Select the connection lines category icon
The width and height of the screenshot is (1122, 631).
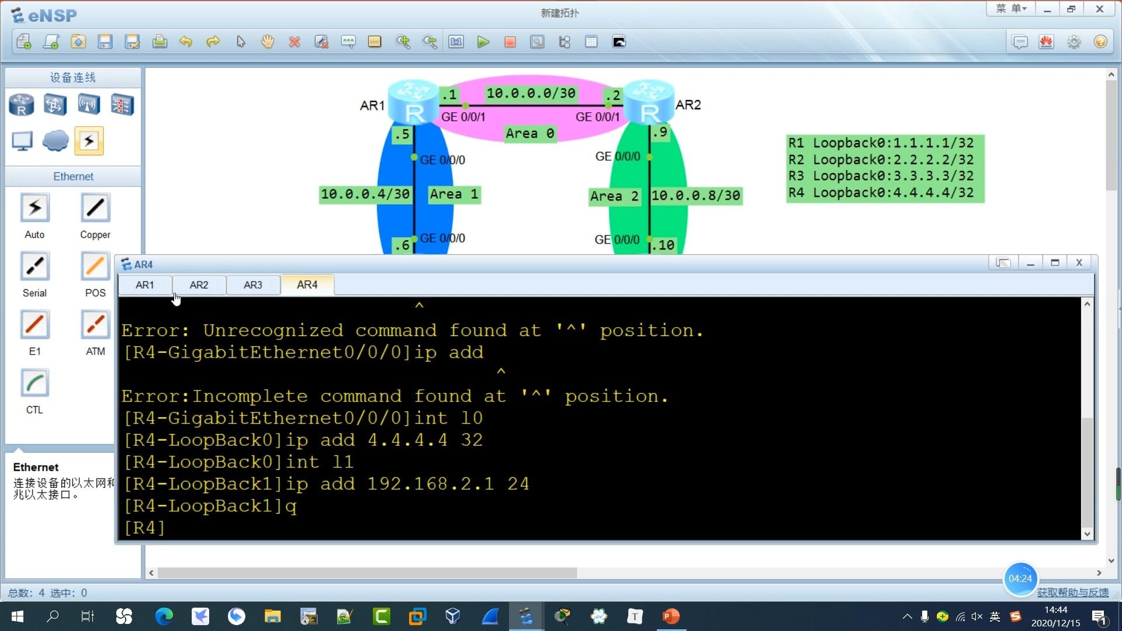(89, 141)
